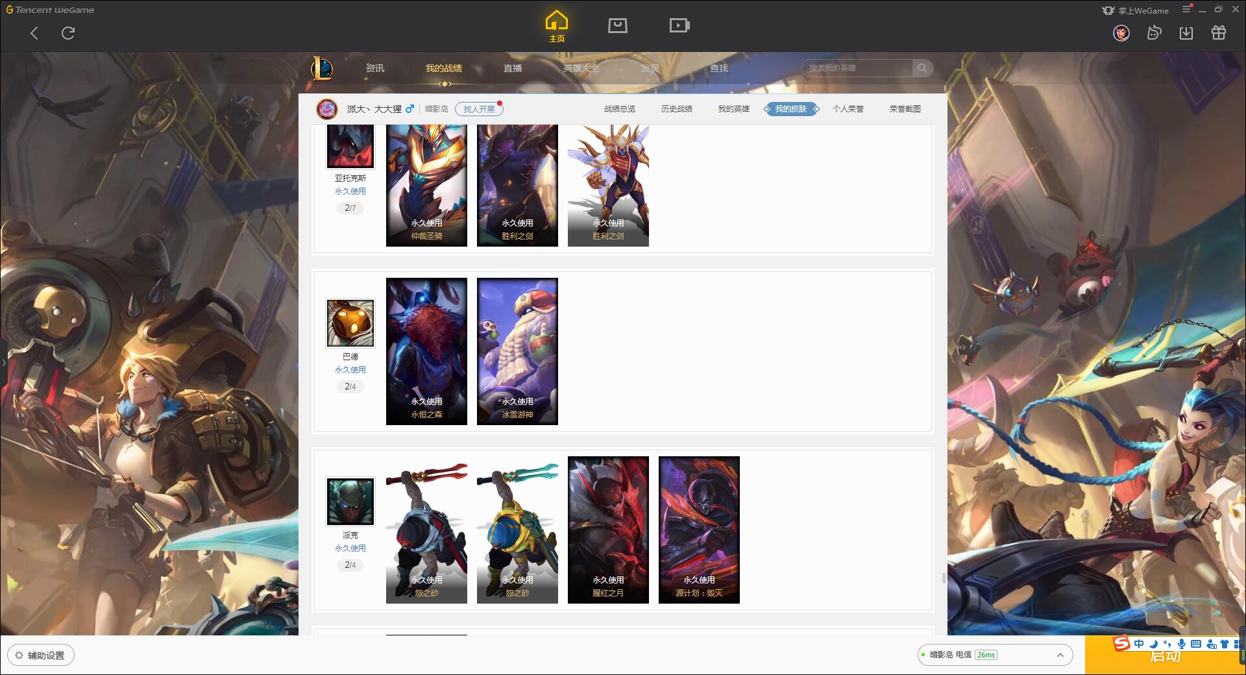The width and height of the screenshot is (1246, 675).
Task: Open the dark 胜利之剑 splash skin card
Action: (x=517, y=186)
